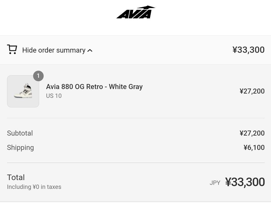Click the US 10 size label
Viewport: 271px width, 207px height.
pyautogui.click(x=54, y=96)
